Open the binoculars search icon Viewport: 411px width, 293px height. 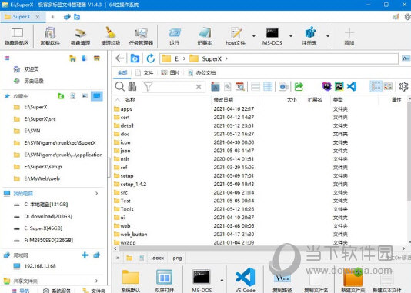(x=132, y=86)
